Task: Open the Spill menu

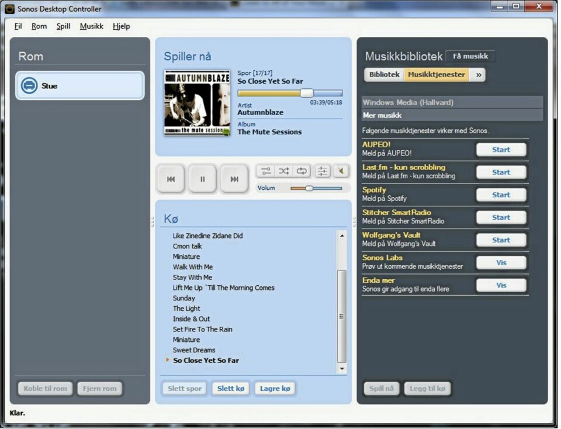Action: tap(63, 26)
